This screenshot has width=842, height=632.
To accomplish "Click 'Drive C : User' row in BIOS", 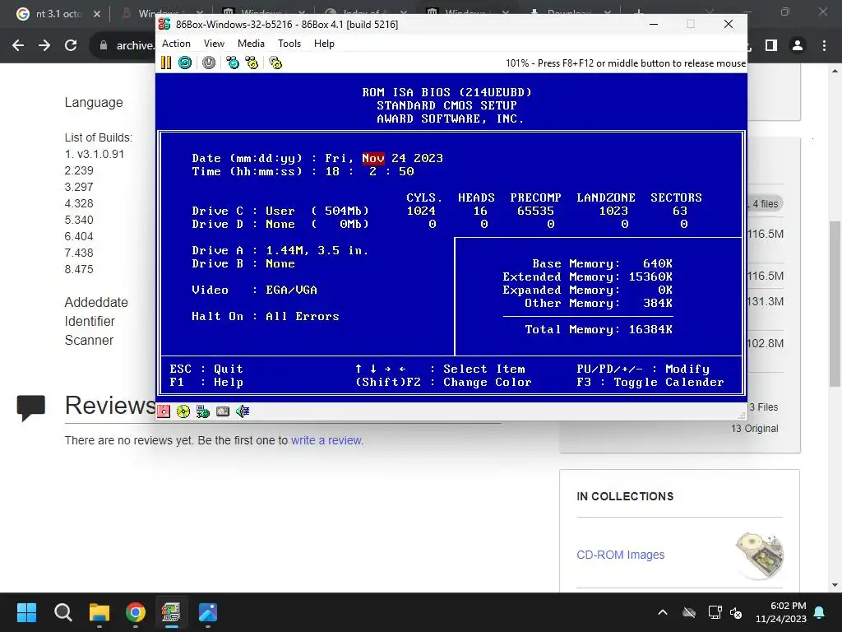I will click(446, 211).
